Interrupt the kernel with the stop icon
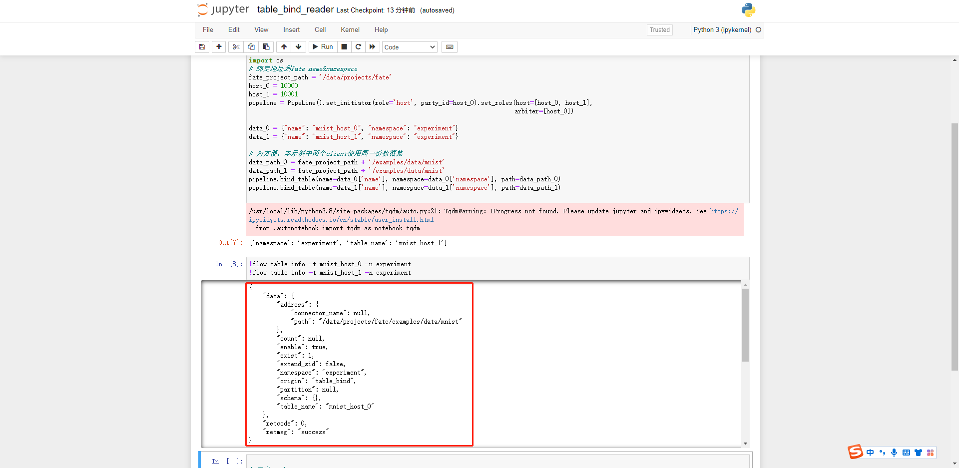 point(344,46)
